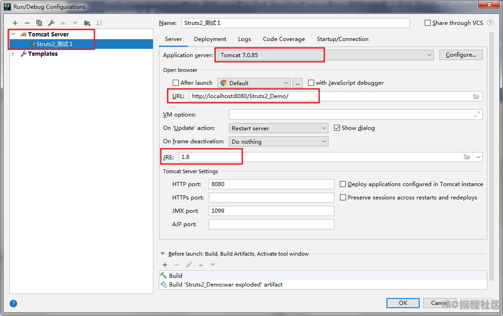The height and width of the screenshot is (316, 503).
Task: Open dialog help with blue question mark
Action: 13,304
